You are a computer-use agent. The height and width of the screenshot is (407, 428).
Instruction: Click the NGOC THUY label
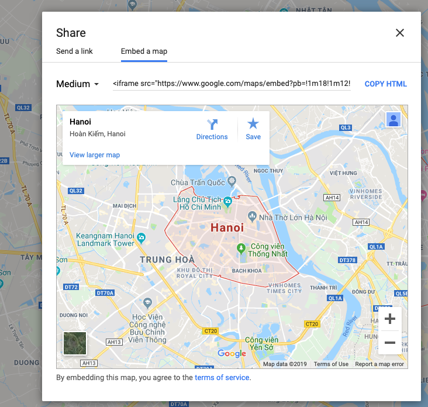click(x=268, y=171)
